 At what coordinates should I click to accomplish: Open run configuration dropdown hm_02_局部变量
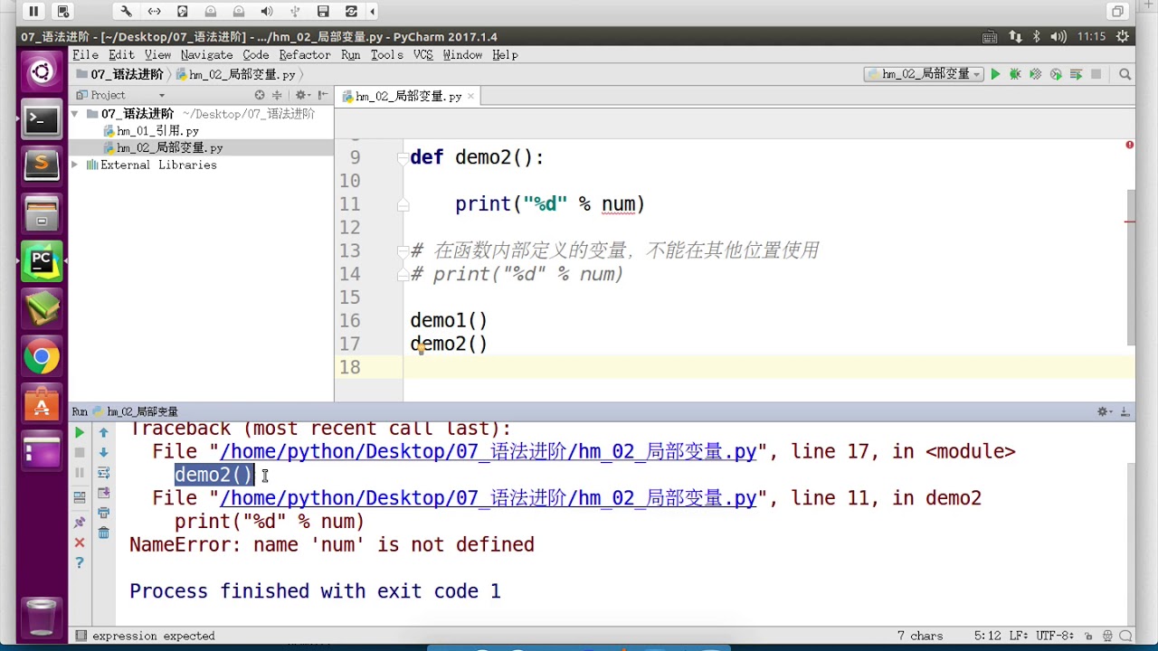coord(923,74)
